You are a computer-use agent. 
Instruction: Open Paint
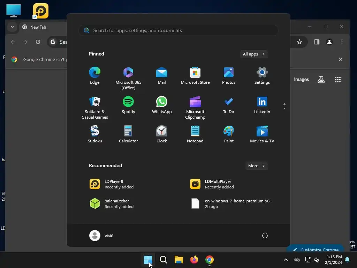(x=229, y=134)
